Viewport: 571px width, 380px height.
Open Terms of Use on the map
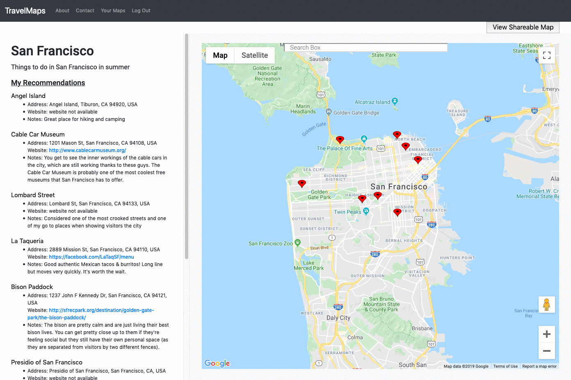(x=505, y=366)
